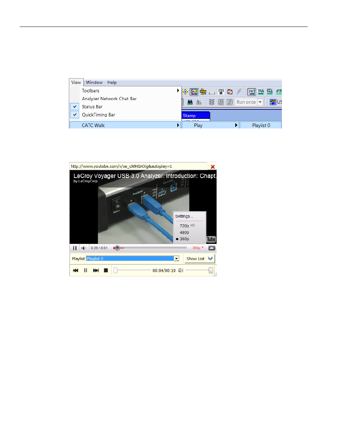Click the by LeCroyCorp author link
The width and height of the screenshot is (337, 437).
85,181
